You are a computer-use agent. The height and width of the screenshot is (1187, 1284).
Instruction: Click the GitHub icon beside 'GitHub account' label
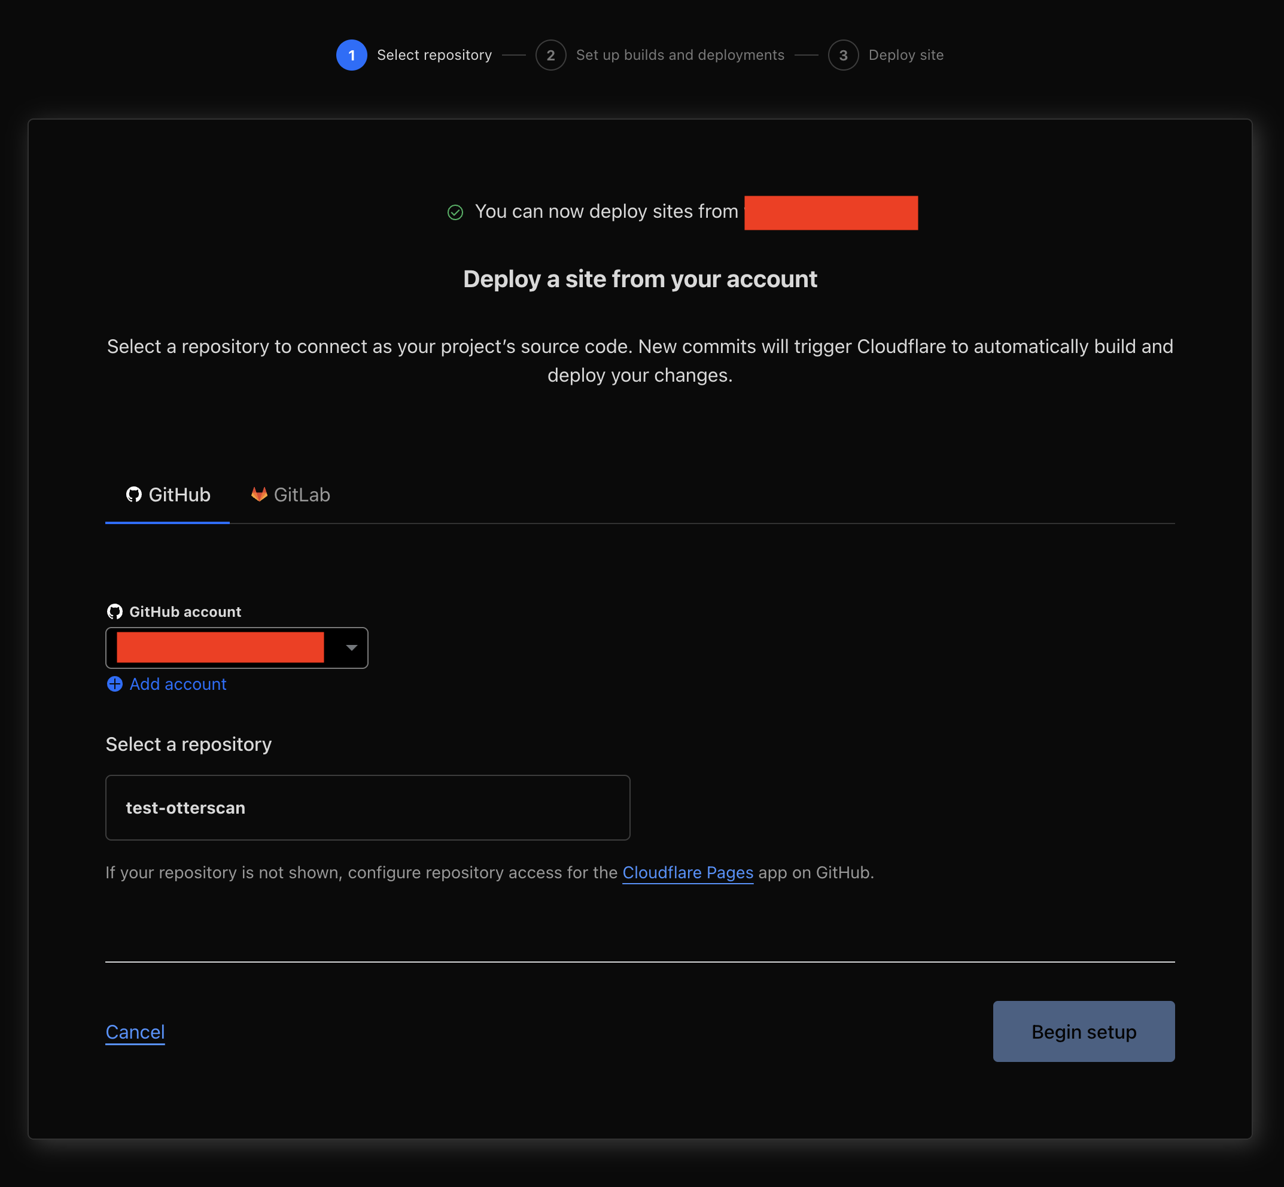click(114, 611)
